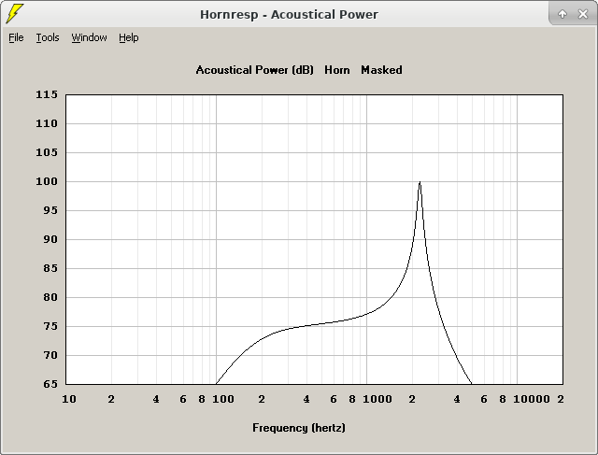Click the 110 dB y-axis label
Viewport: 598px width, 455px height.
point(47,123)
